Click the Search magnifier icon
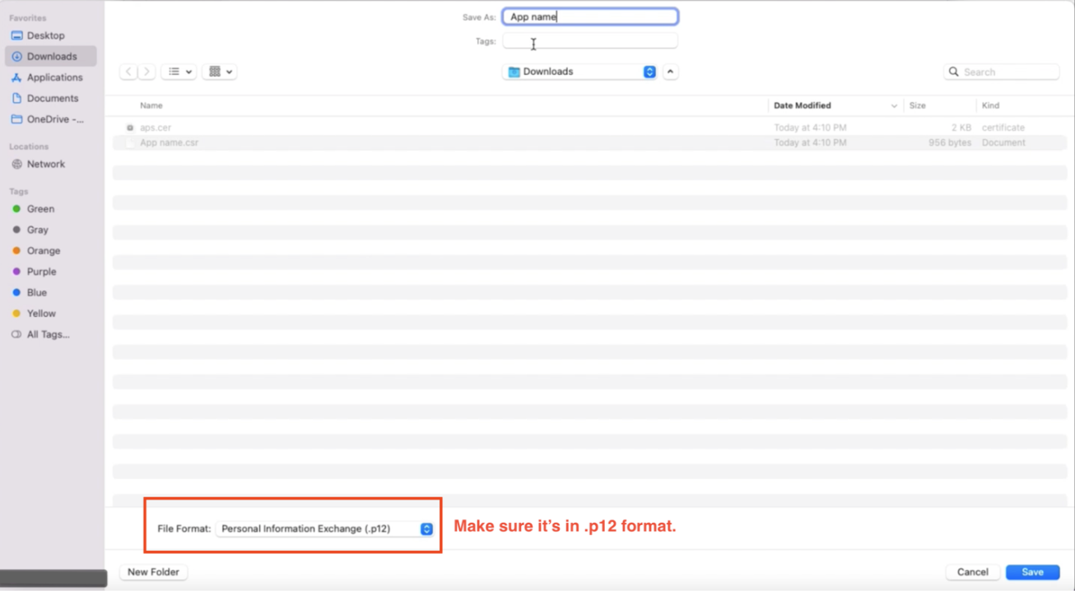 pos(953,72)
